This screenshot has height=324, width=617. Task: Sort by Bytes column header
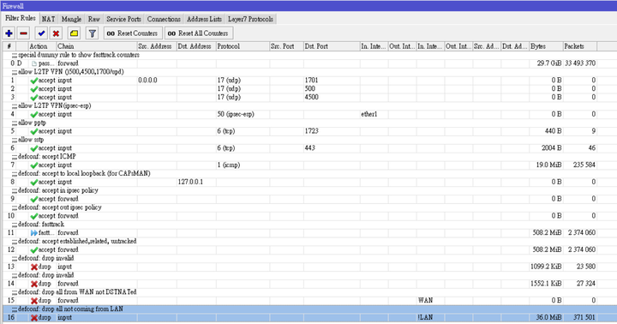(x=546, y=46)
